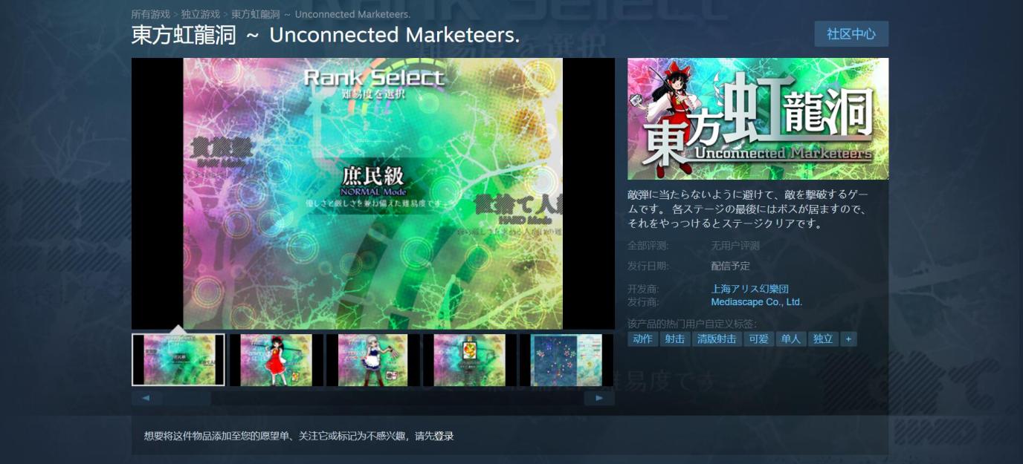Select the 可爱 tag
Image resolution: width=1023 pixels, height=464 pixels.
point(759,339)
